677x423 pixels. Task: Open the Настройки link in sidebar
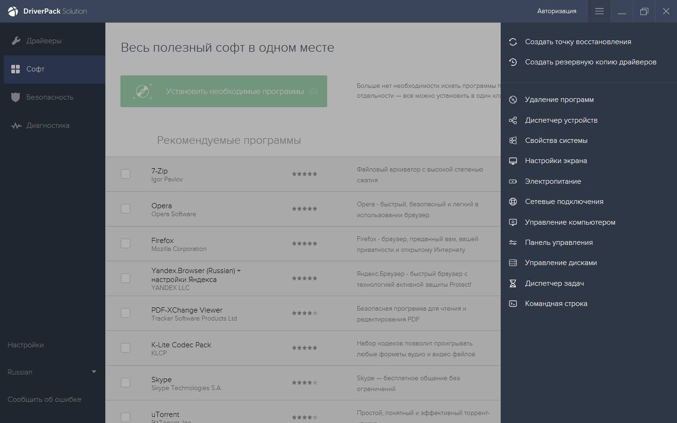pyautogui.click(x=26, y=345)
